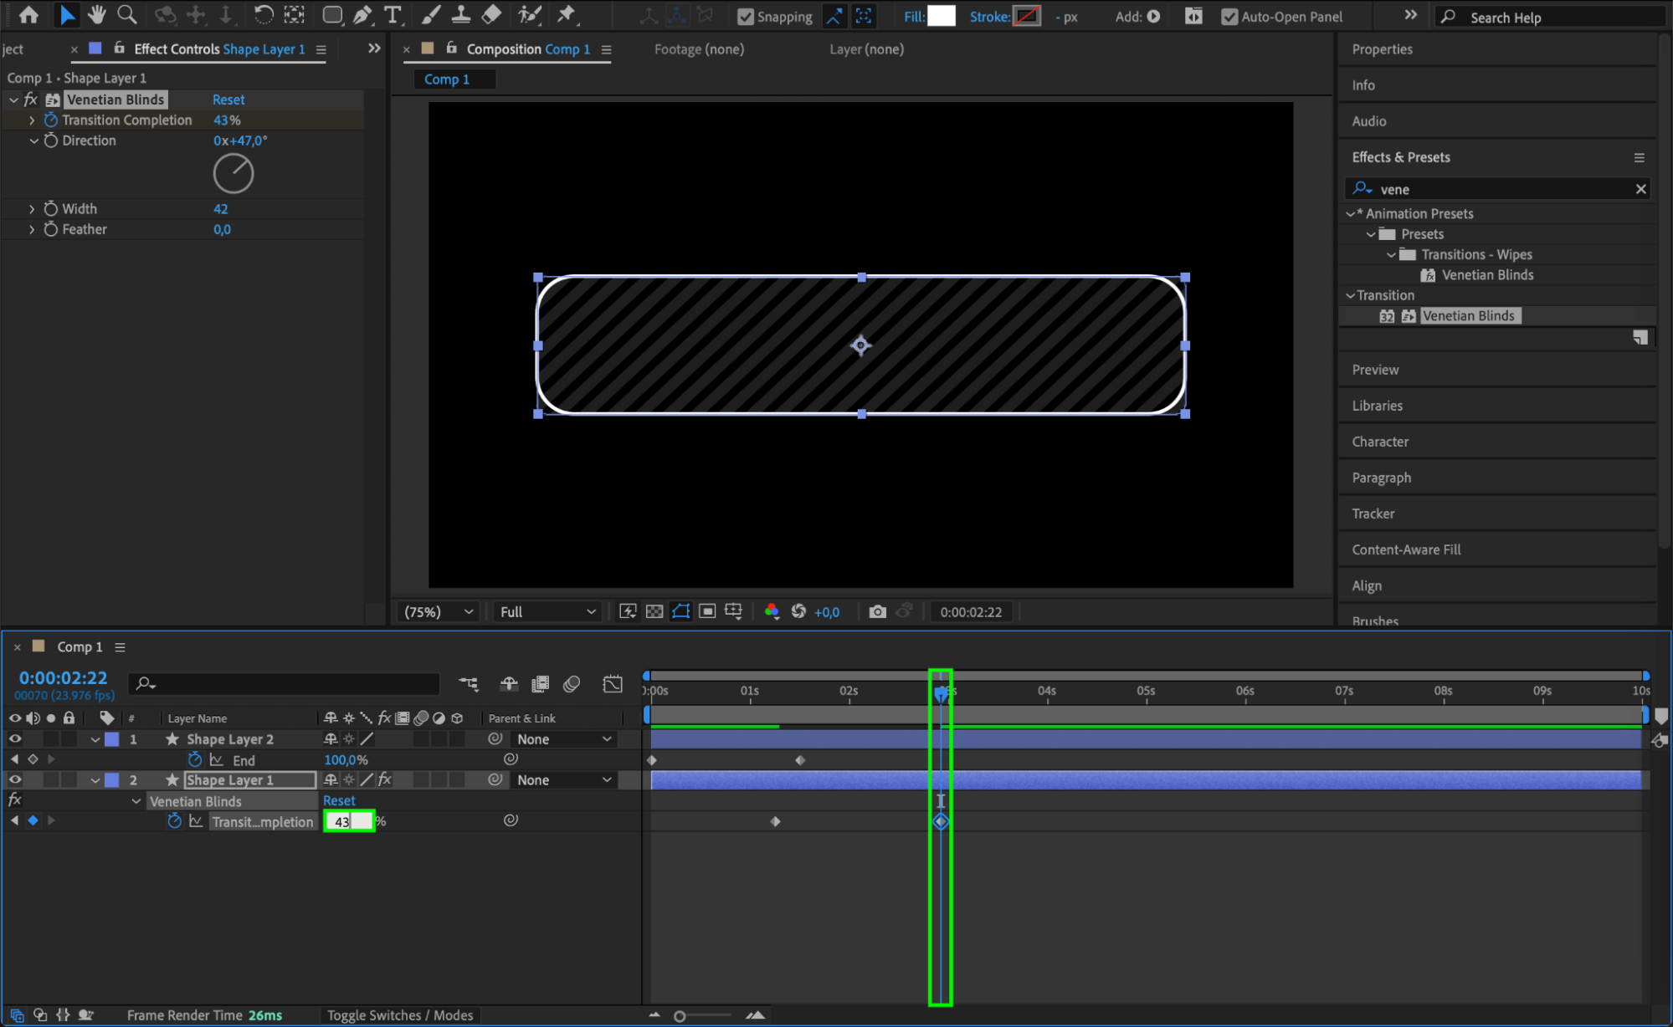This screenshot has height=1027, width=1673.
Task: Select the Pen tool
Action: pos(362,14)
